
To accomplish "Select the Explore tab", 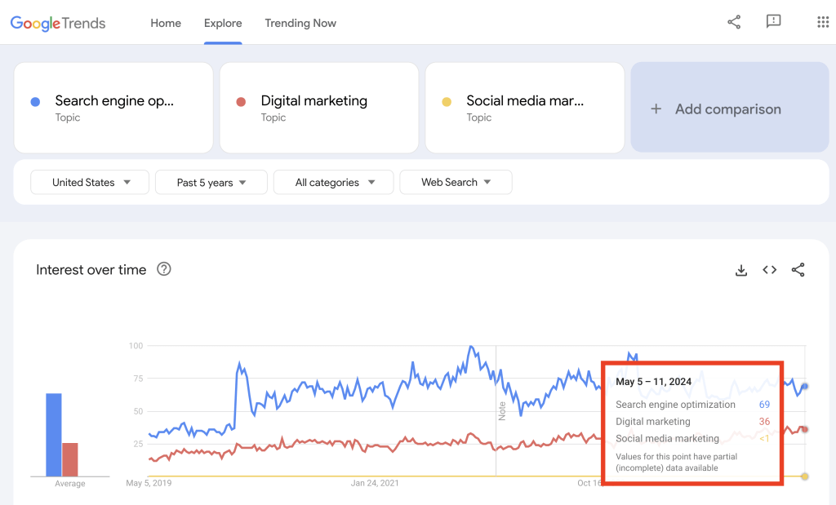I will click(223, 23).
